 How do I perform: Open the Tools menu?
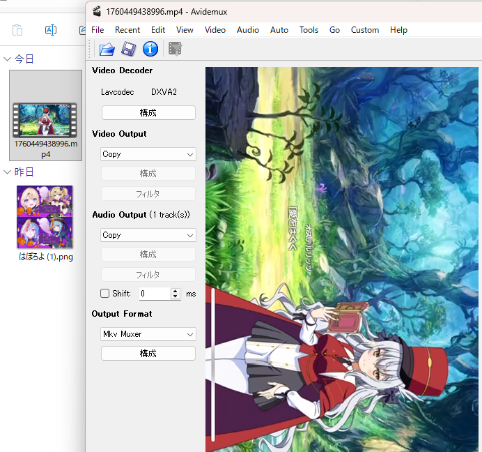309,30
